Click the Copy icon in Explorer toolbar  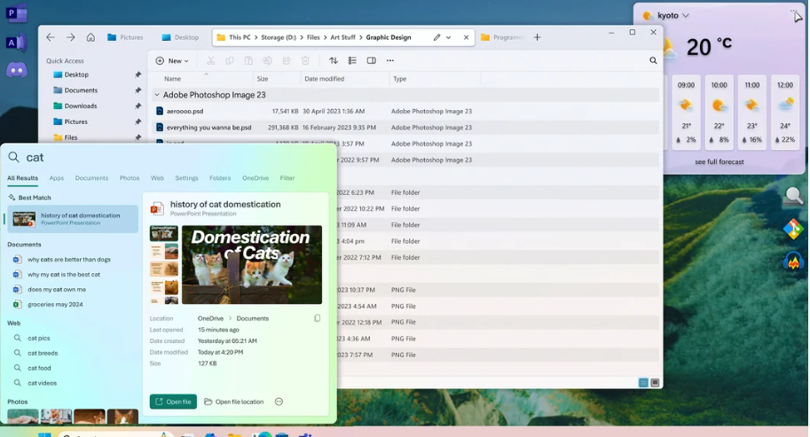tap(230, 60)
